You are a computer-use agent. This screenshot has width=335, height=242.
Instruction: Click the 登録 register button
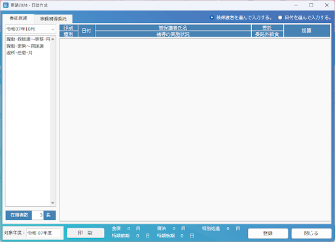pos(268,233)
